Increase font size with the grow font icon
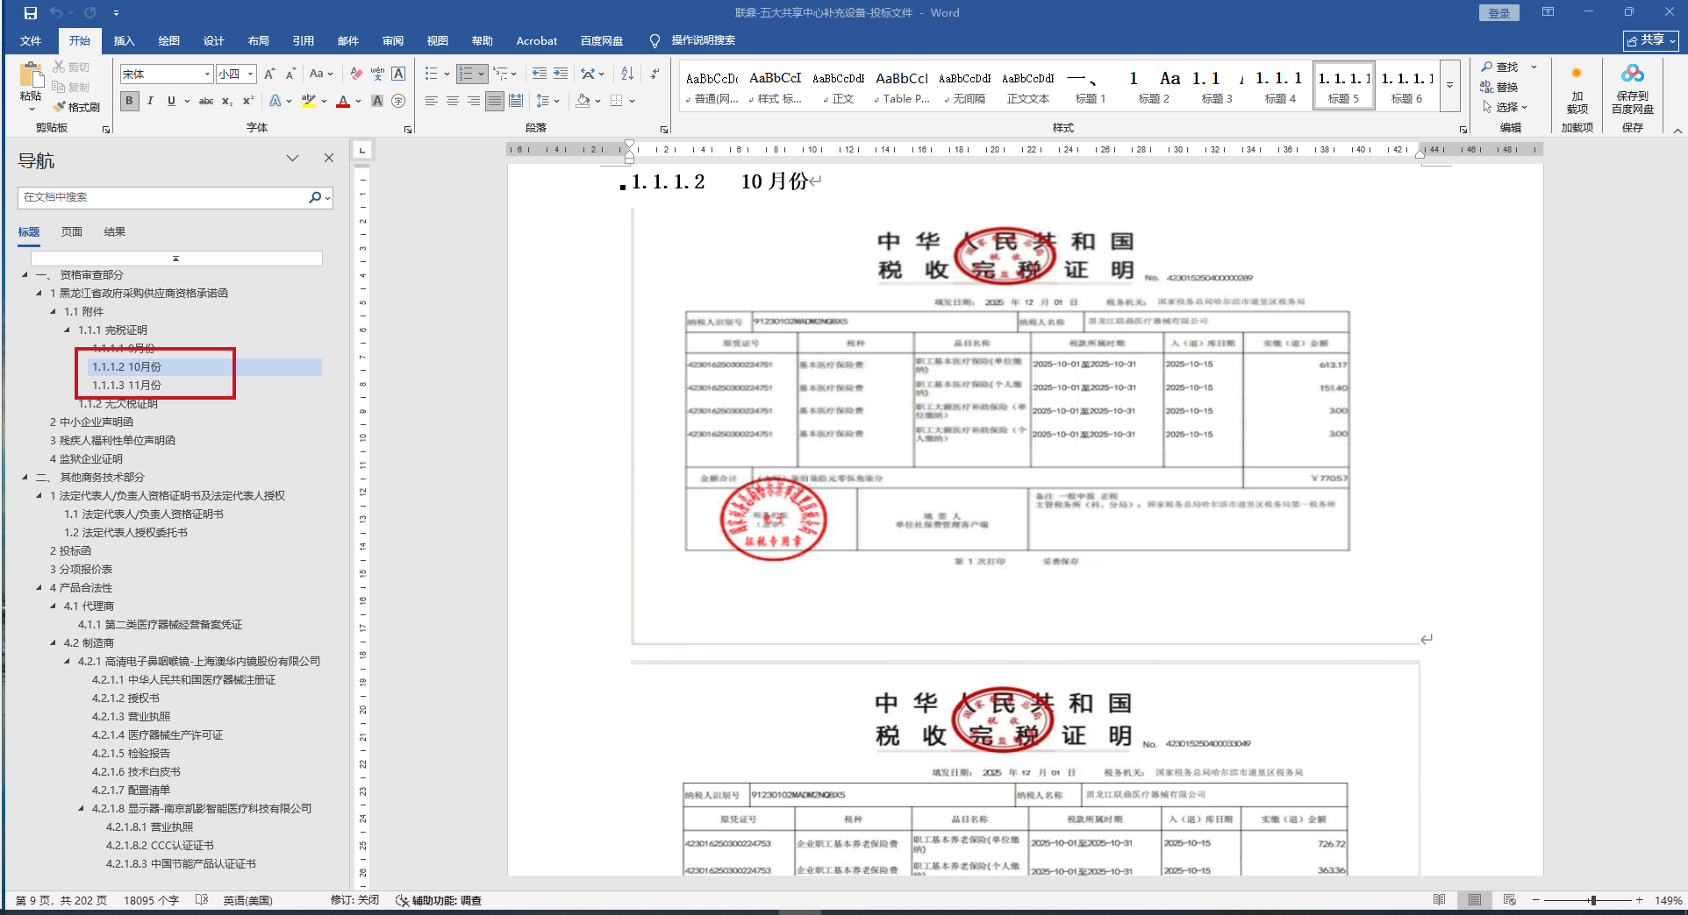The image size is (1688, 915). coord(270,74)
